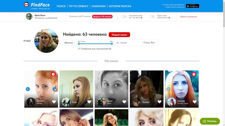
Task: Click the age range slider track
Action: click(95, 44)
